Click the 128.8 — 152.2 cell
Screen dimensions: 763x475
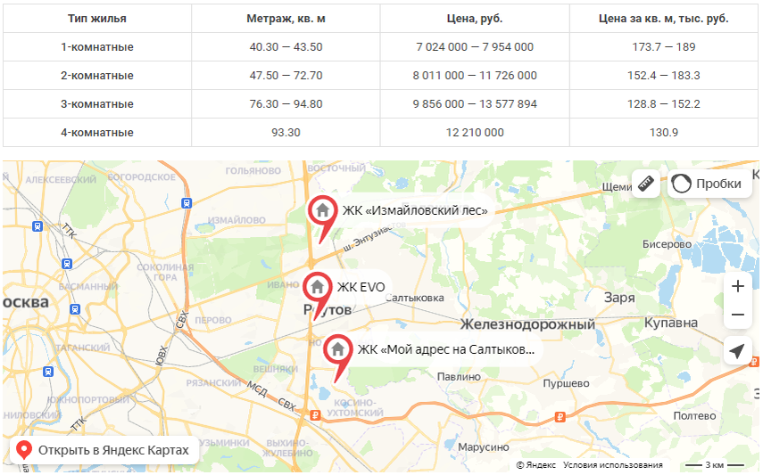[x=664, y=104]
